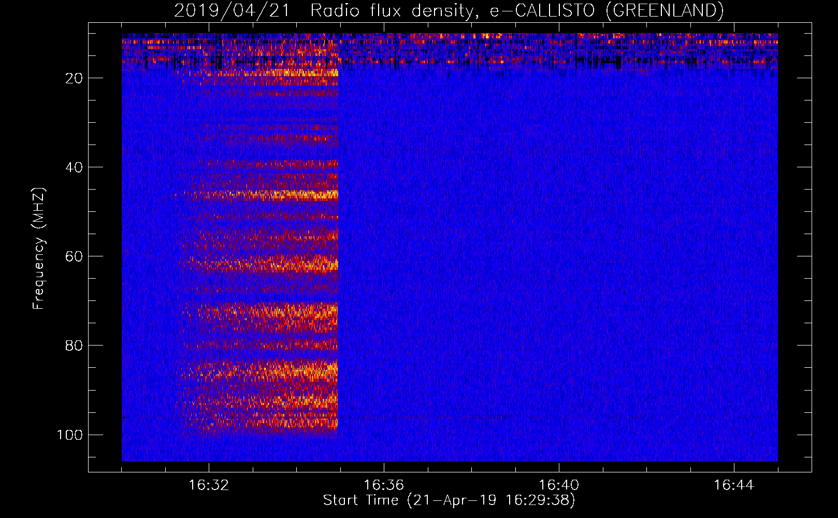Click the time tick label "16:40"

(x=559, y=485)
